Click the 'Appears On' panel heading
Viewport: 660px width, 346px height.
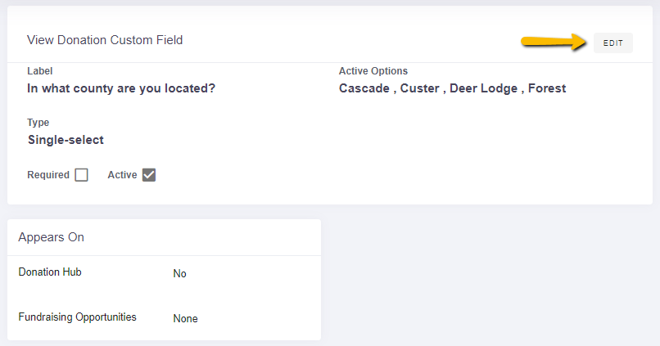[x=51, y=237]
